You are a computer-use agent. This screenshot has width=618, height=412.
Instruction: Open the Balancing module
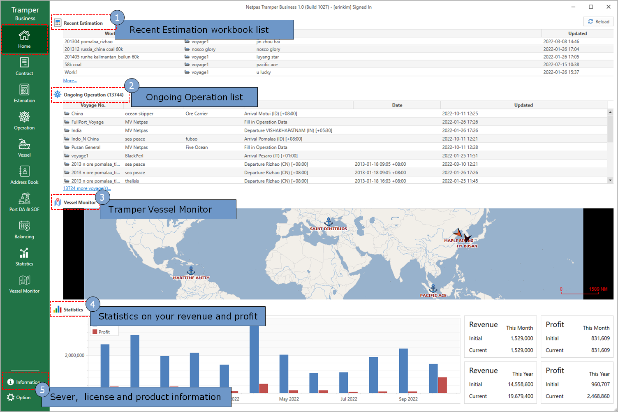click(x=24, y=229)
